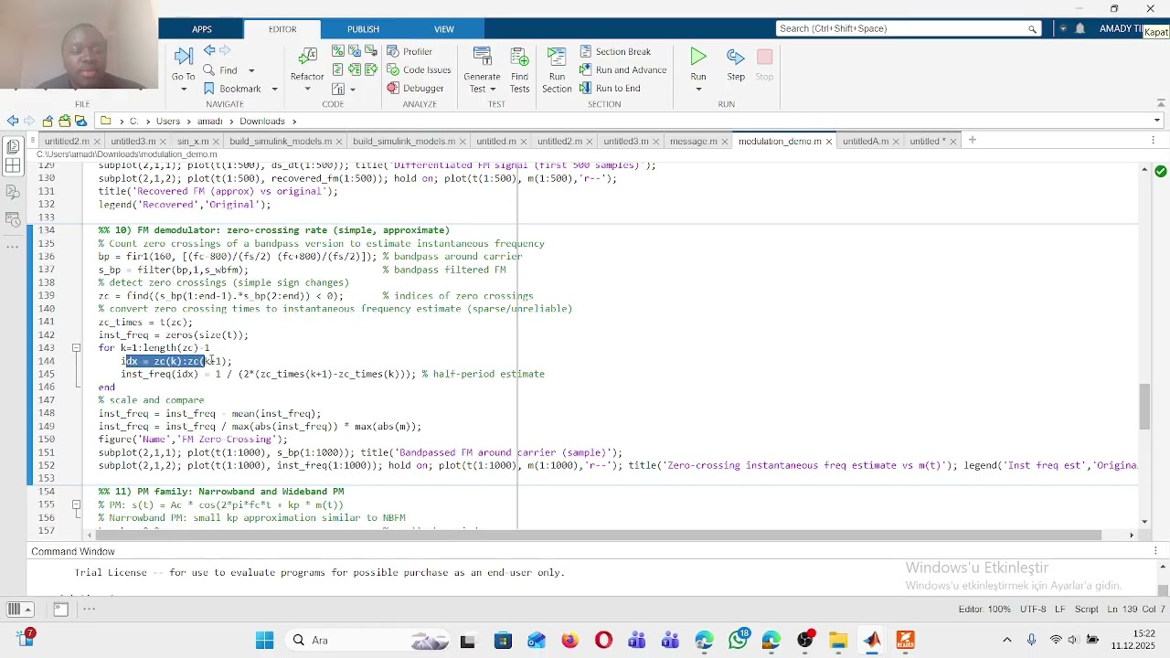Open Code Issues
This screenshot has width=1170, height=658.
(x=419, y=69)
